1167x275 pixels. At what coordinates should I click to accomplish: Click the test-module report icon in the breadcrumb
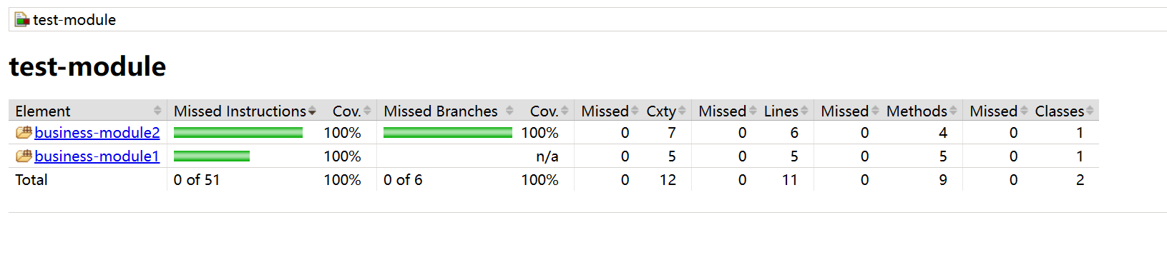(x=22, y=19)
